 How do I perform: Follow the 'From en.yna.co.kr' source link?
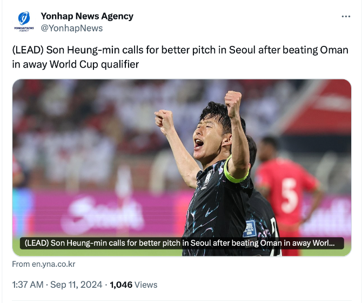point(43,264)
